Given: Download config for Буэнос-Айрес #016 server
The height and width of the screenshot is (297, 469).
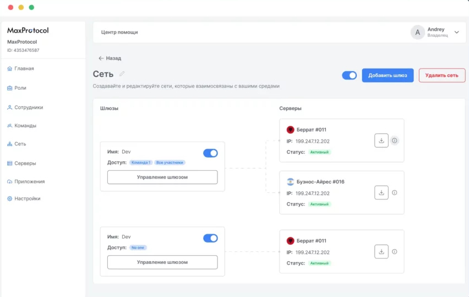Looking at the screenshot, I should click(381, 193).
